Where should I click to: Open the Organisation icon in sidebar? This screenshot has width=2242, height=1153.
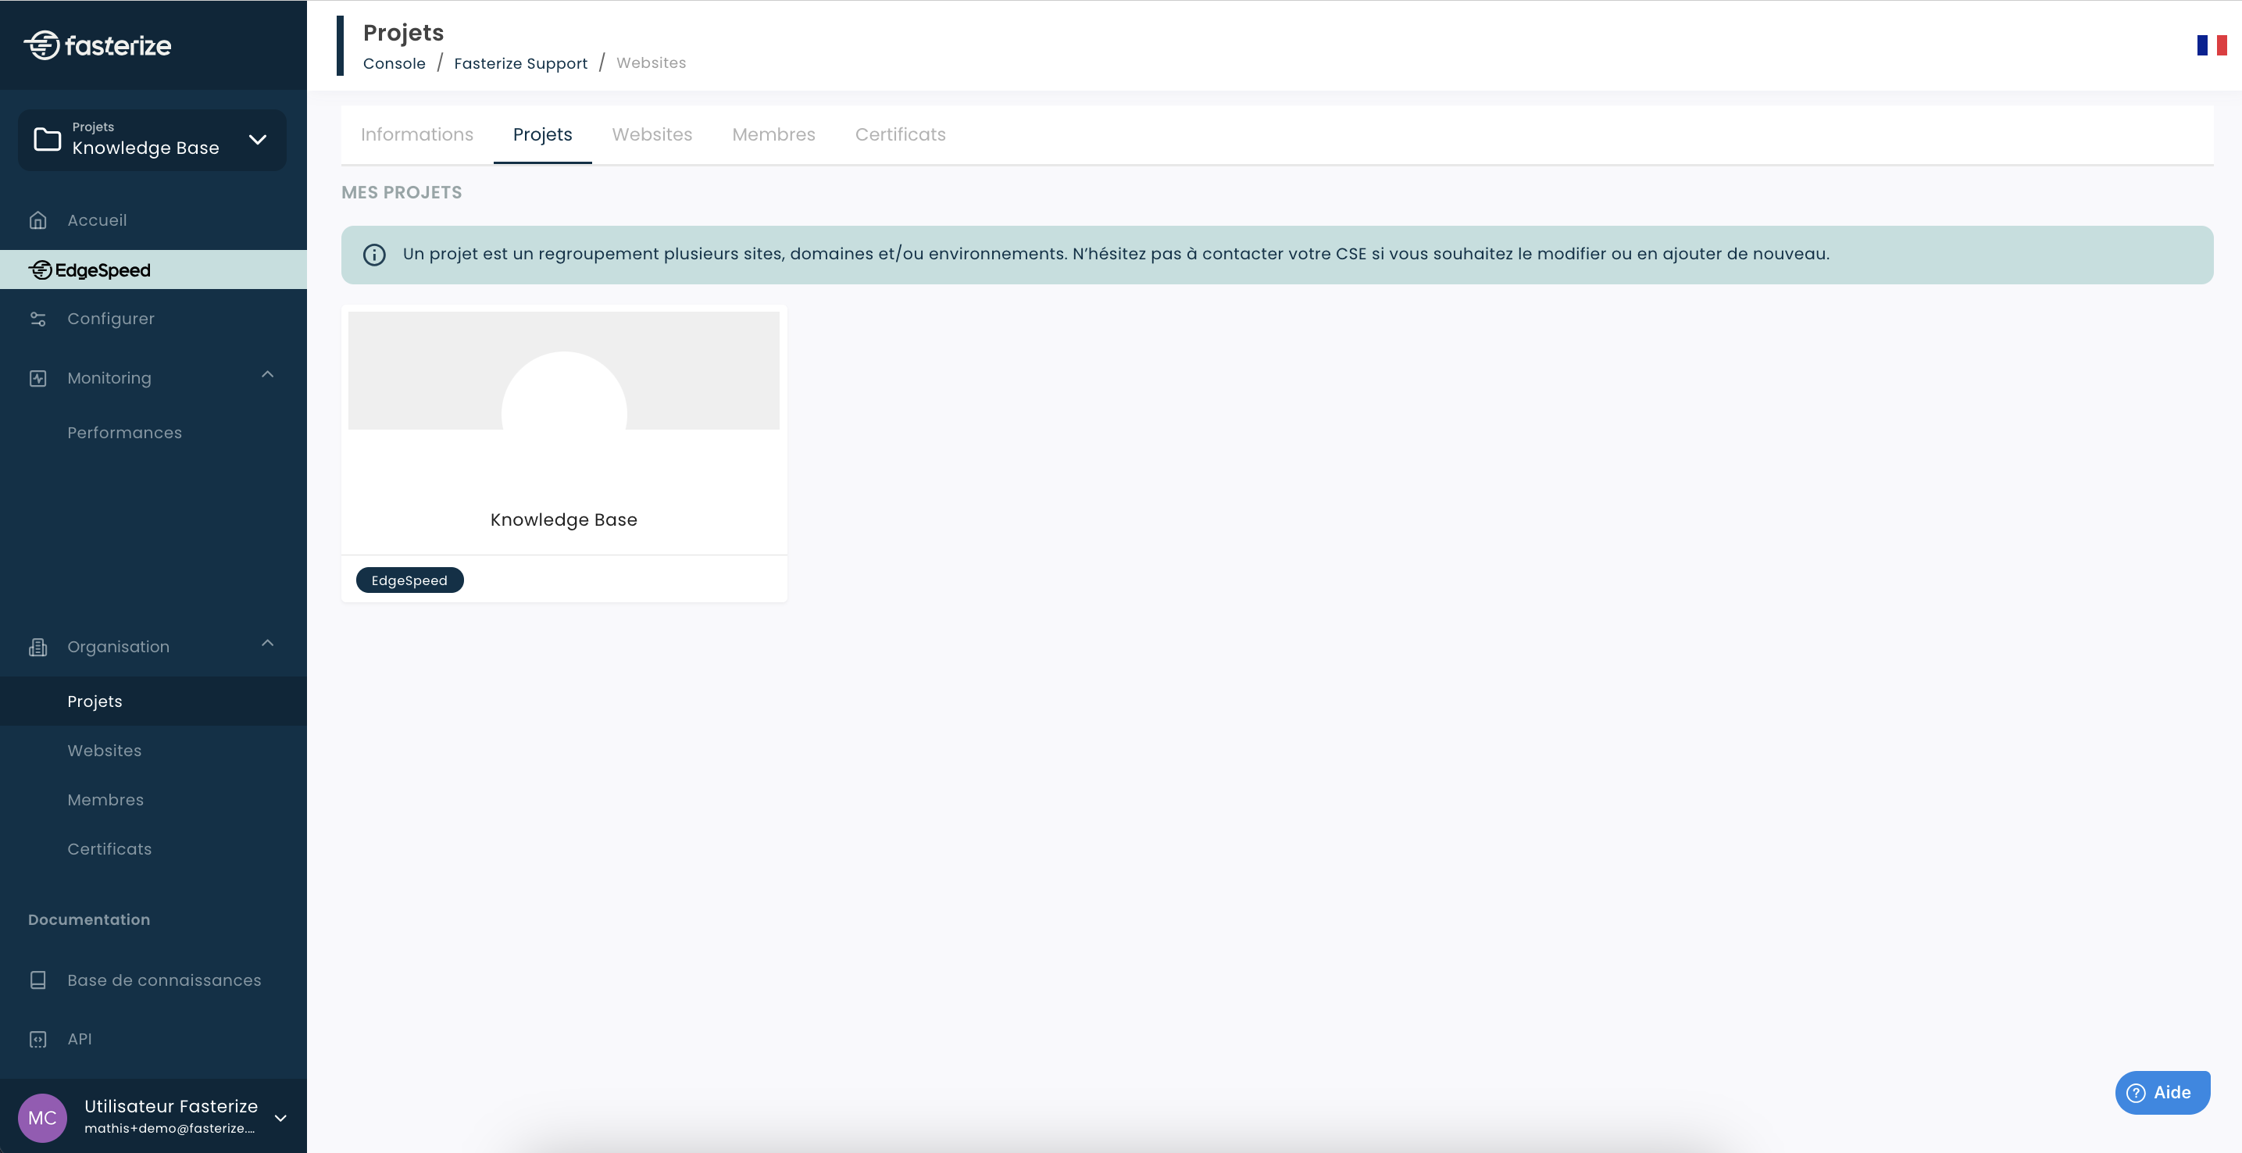point(38,647)
